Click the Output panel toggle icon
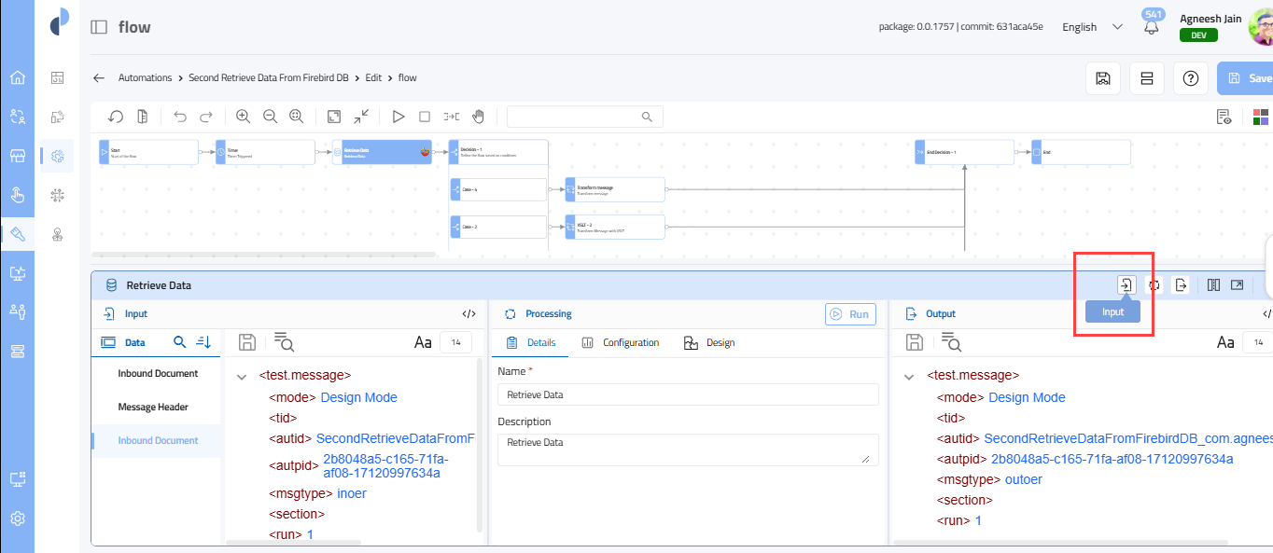This screenshot has width=1273, height=553. [1181, 285]
